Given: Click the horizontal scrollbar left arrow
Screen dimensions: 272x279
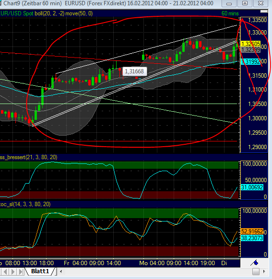Looking at the screenshot, I should tap(61, 271).
